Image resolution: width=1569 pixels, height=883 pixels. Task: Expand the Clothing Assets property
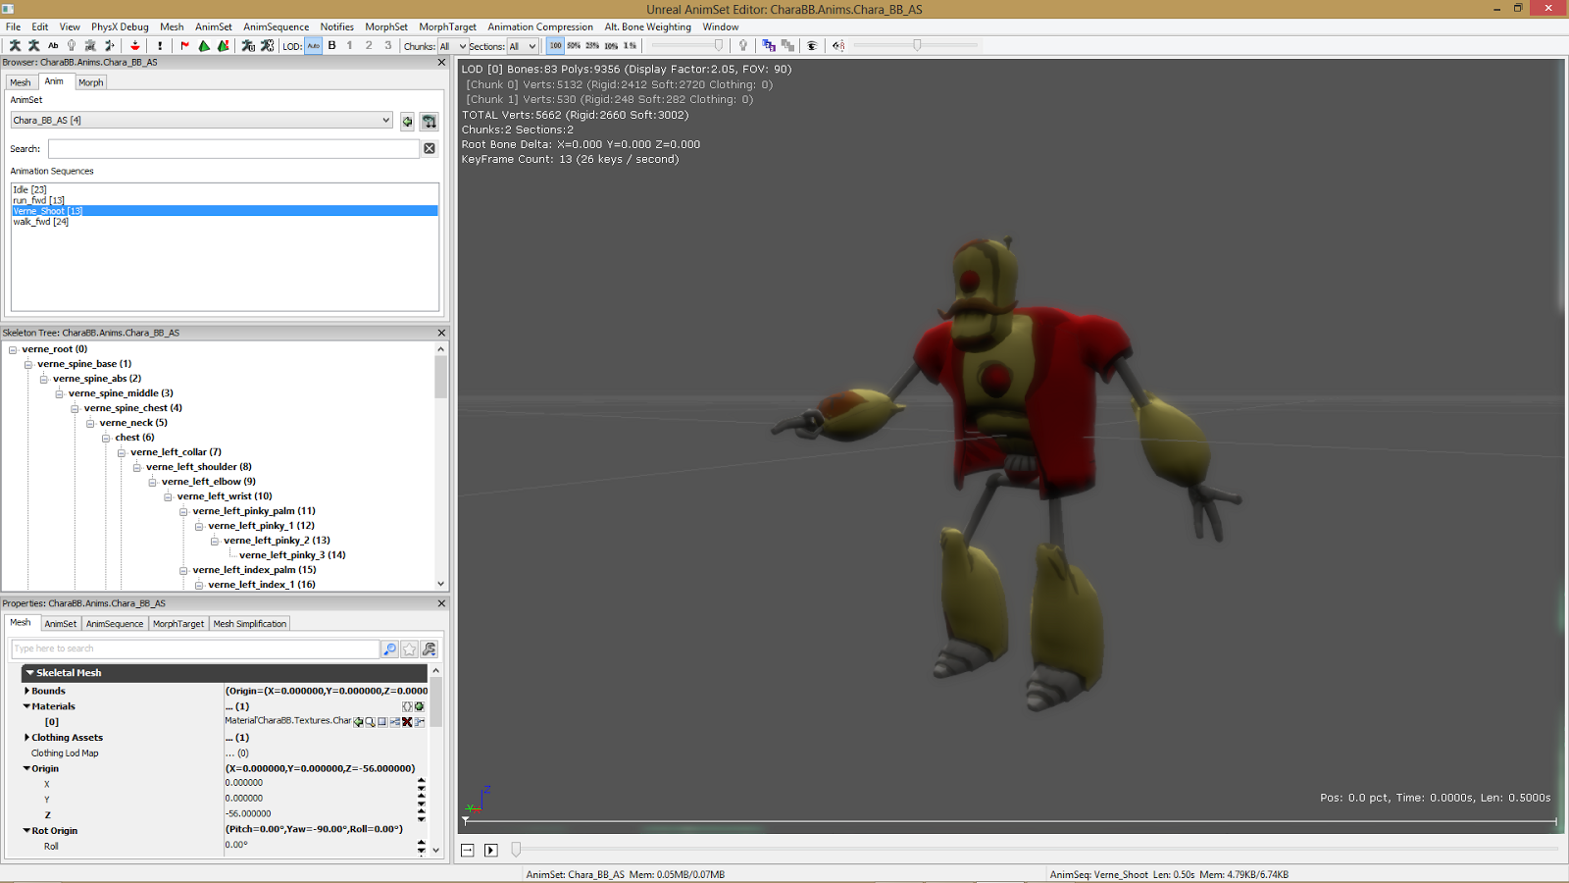[x=26, y=738]
